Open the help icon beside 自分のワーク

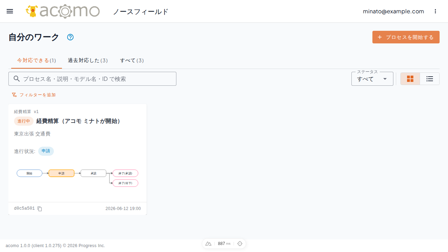(x=70, y=37)
